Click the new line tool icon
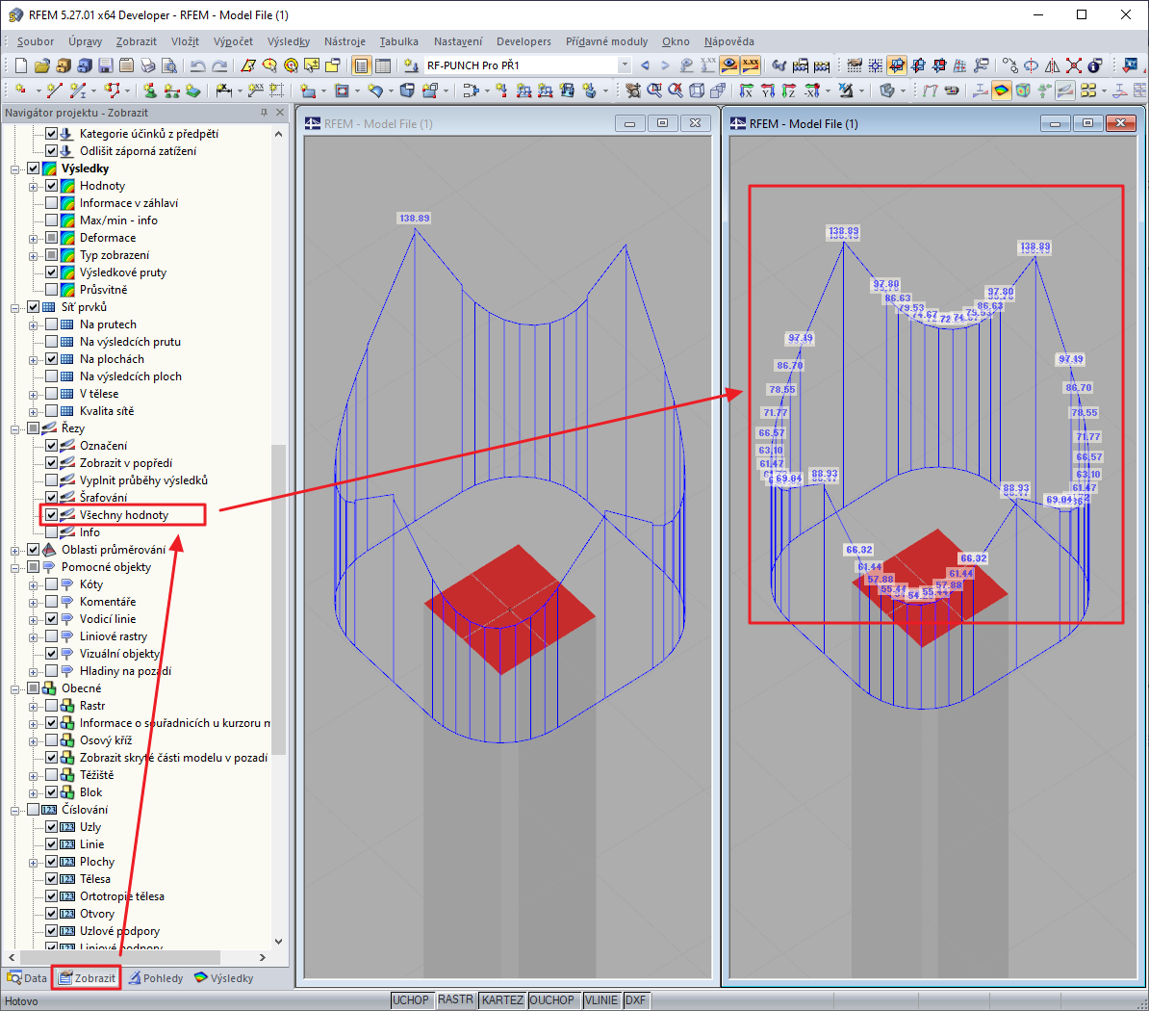The height and width of the screenshot is (1011, 1149). (54, 91)
